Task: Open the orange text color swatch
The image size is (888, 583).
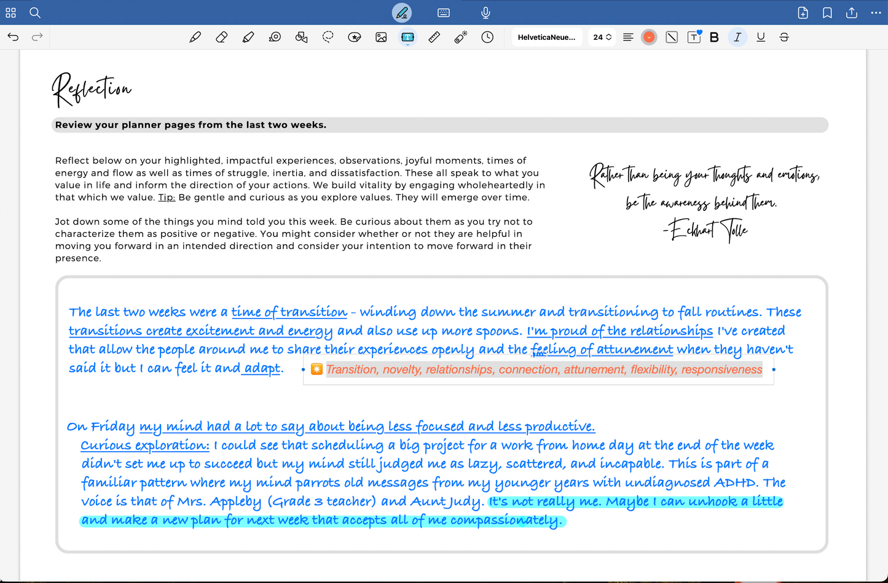Action: coord(649,37)
